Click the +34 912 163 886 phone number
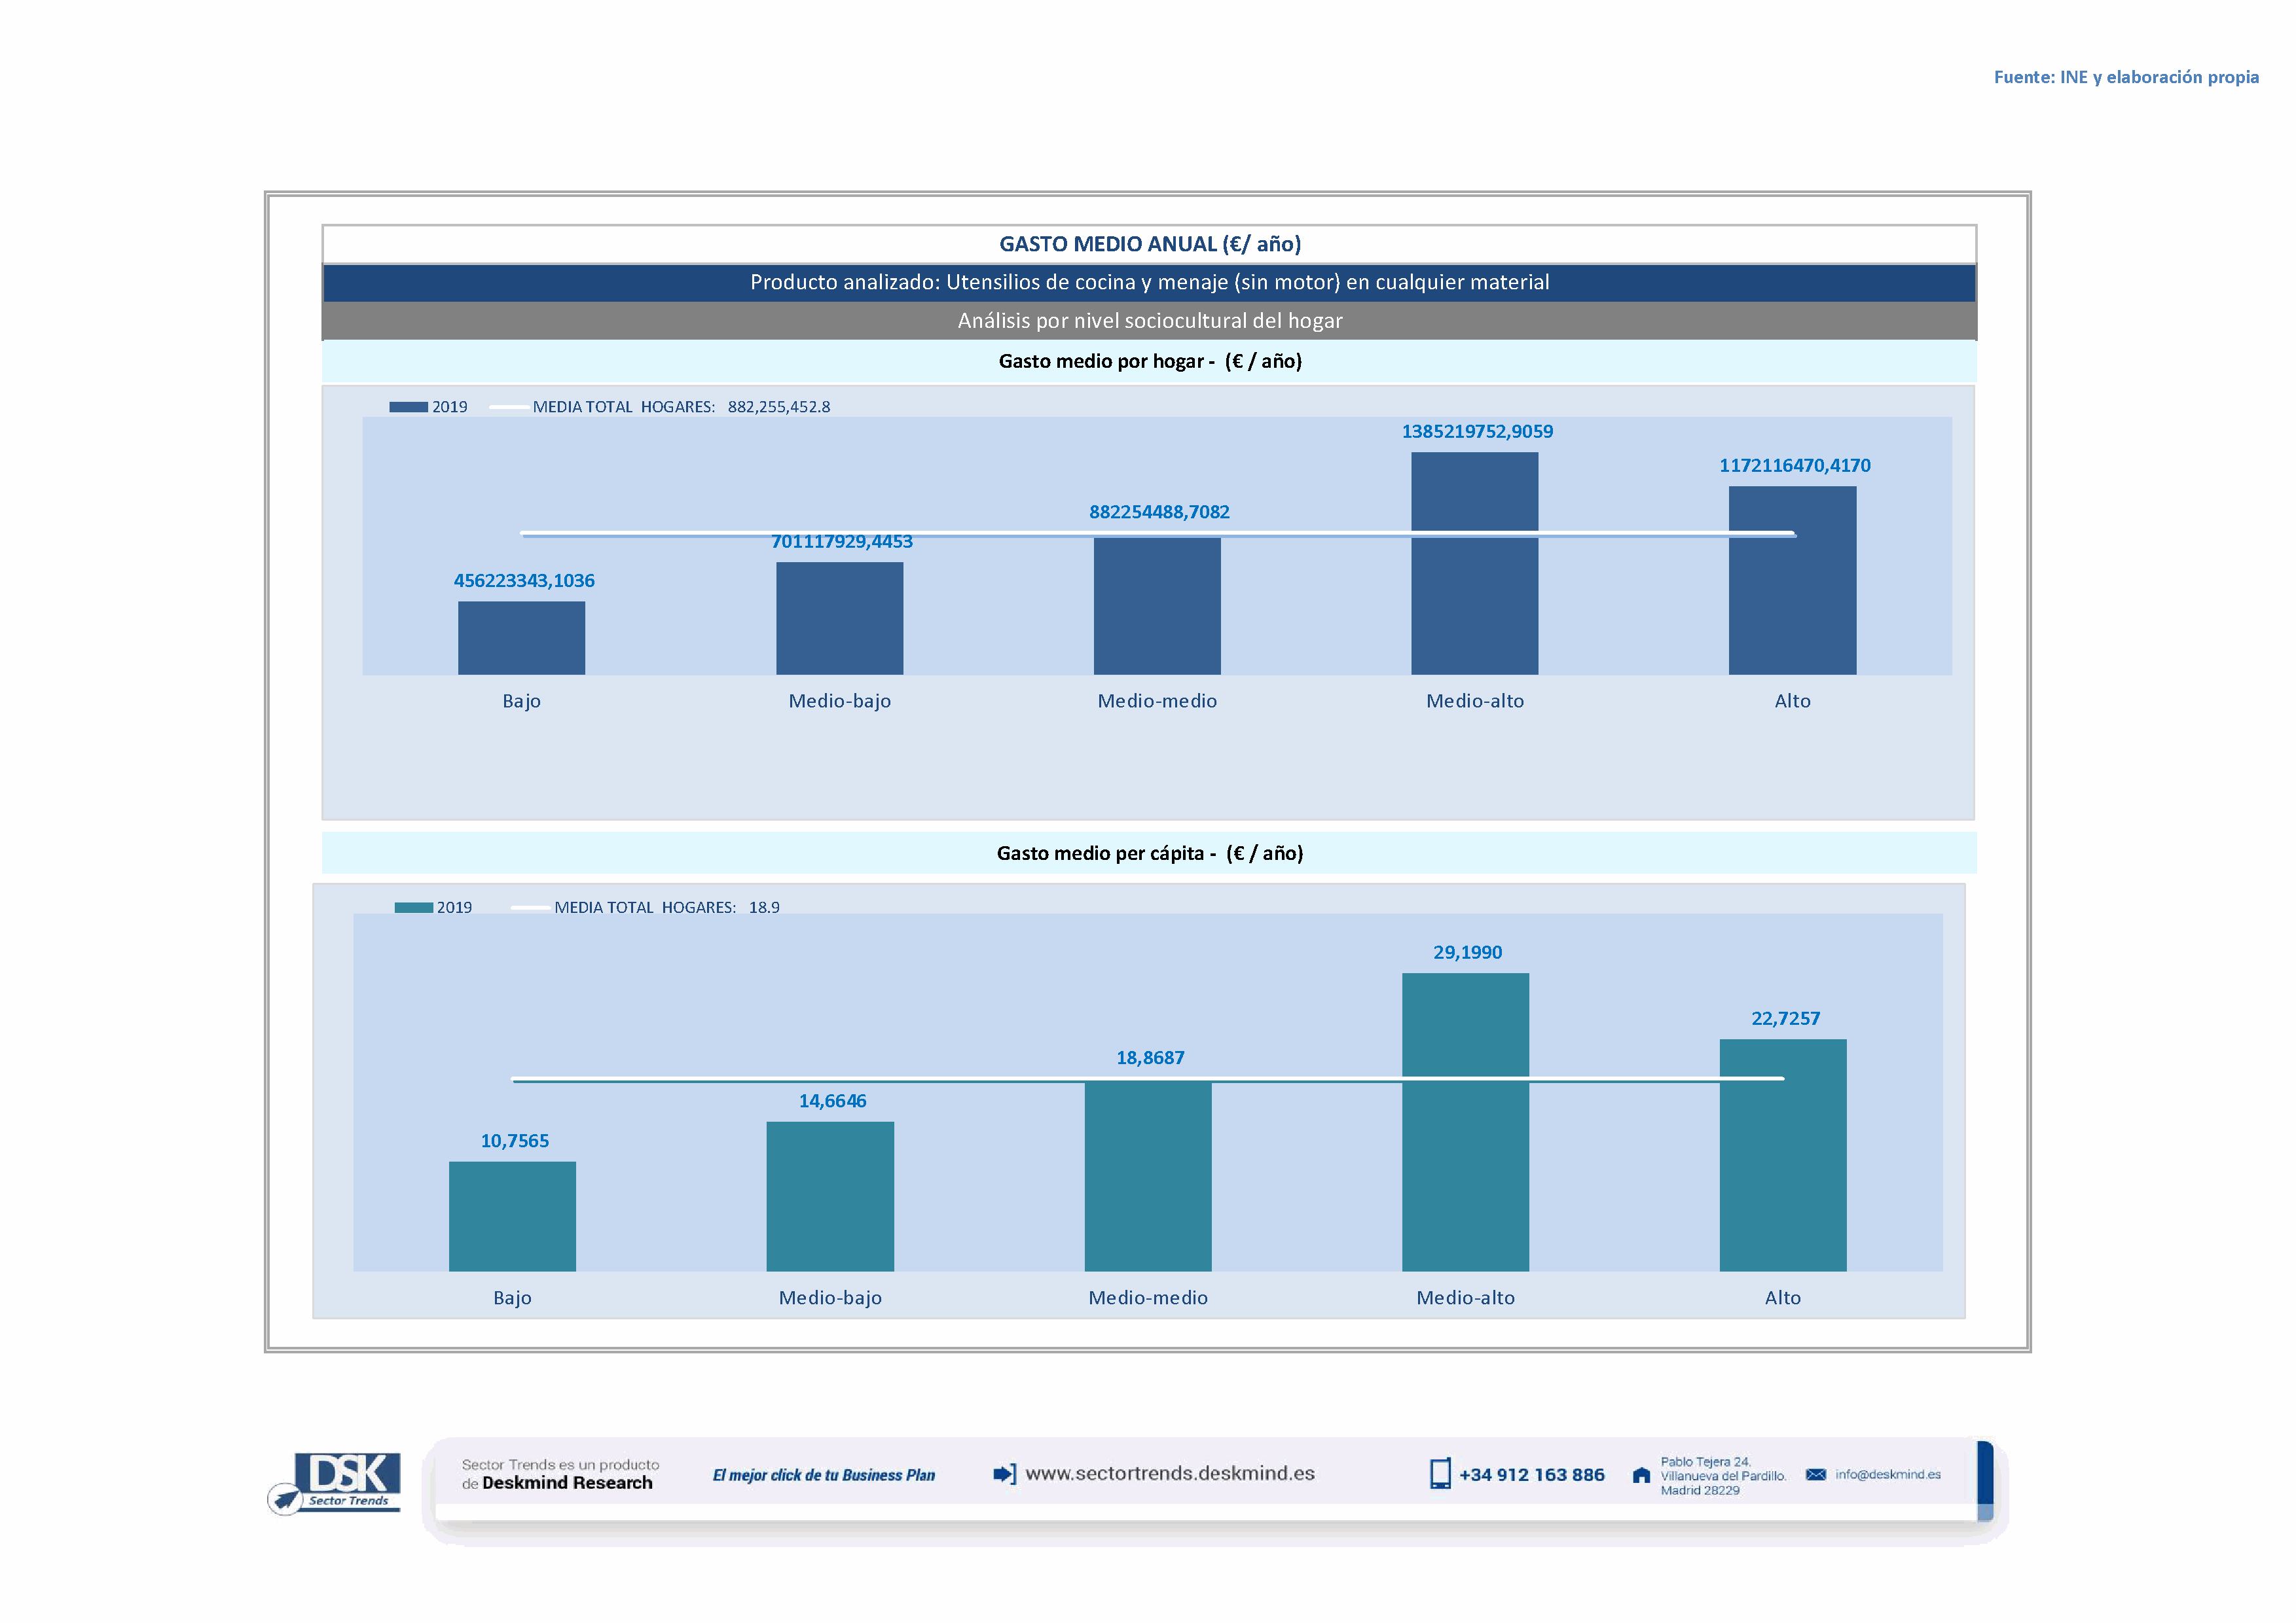Image resolution: width=2296 pixels, height=1623 pixels. tap(1531, 1475)
